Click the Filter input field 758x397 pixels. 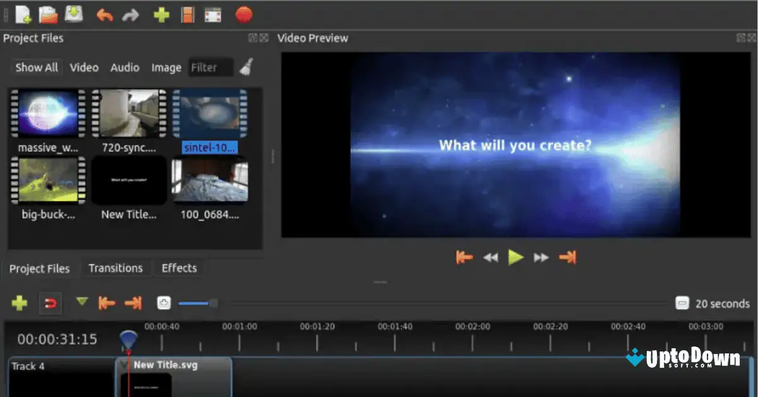(211, 67)
